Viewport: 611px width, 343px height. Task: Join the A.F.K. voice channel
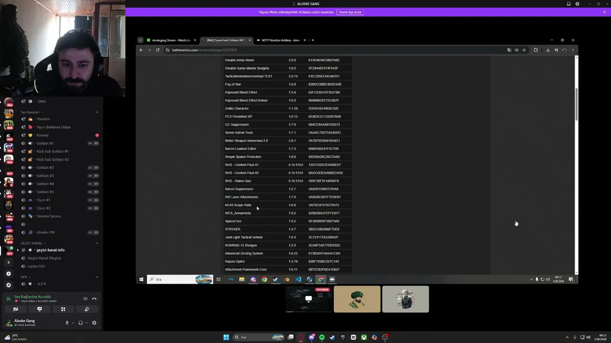(60, 284)
